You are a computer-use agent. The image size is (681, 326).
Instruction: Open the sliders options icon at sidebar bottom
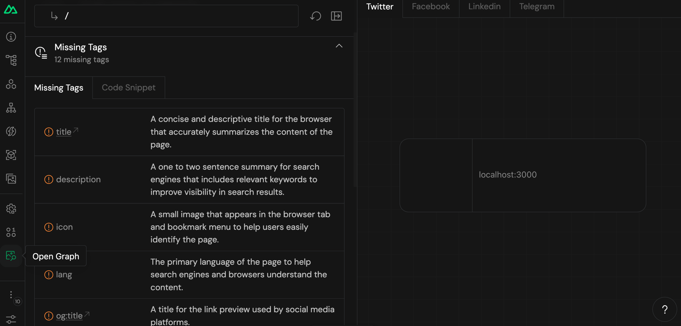coord(11,319)
